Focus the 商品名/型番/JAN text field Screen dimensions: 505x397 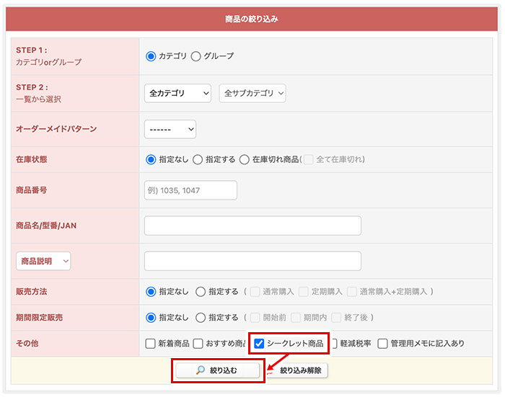tap(252, 226)
